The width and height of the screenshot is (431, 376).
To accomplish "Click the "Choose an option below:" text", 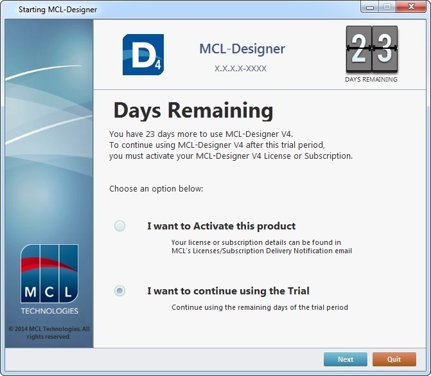I will coord(156,189).
